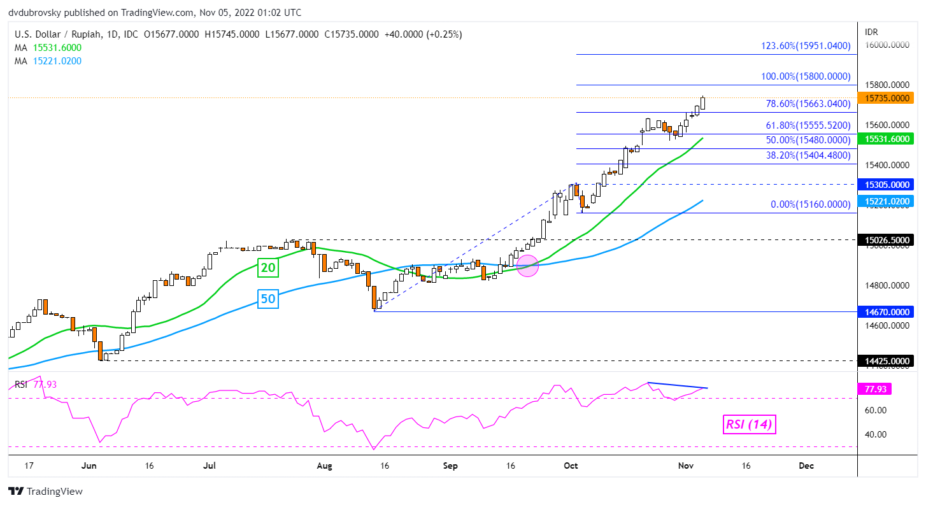Click the RSI 60.00 axis tick
The width and height of the screenshot is (926, 505).
tap(874, 410)
